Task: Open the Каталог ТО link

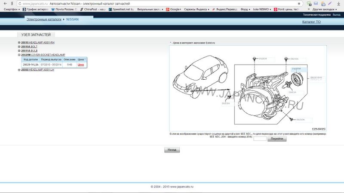Action: [311, 22]
